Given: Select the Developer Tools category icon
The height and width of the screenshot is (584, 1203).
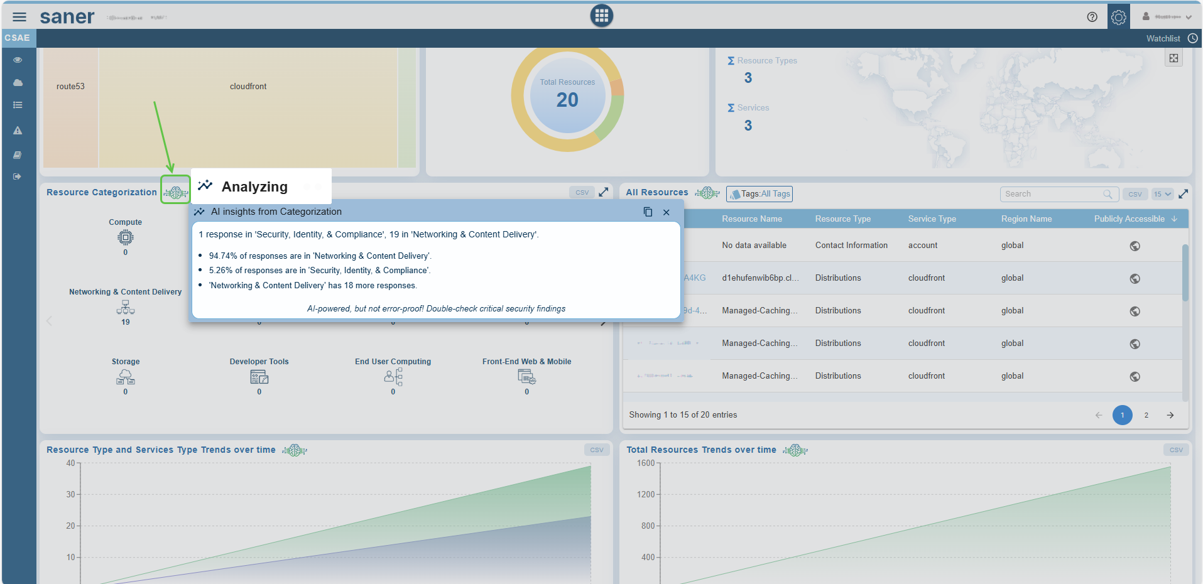Looking at the screenshot, I should [259, 377].
